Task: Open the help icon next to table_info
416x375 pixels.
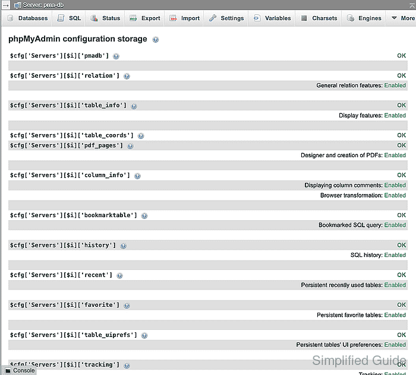Action: [x=134, y=106]
